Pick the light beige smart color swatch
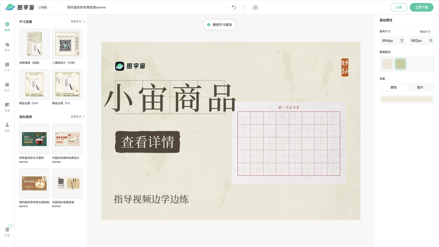The image size is (439, 247). (387, 64)
